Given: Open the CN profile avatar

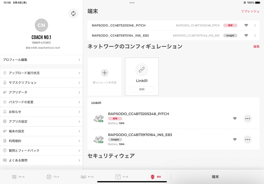Looking at the screenshot, I should [41, 25].
